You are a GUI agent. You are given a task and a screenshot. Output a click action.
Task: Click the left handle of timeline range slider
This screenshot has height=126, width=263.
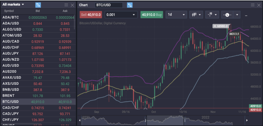[x=146, y=120]
